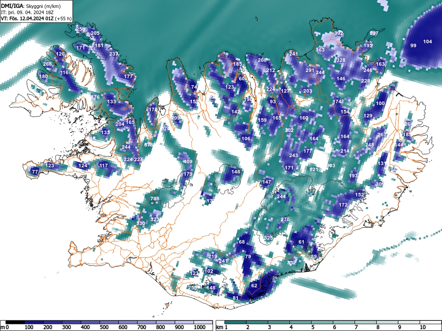
Task: Click the 60 visibility label
Action: (x=242, y=79)
